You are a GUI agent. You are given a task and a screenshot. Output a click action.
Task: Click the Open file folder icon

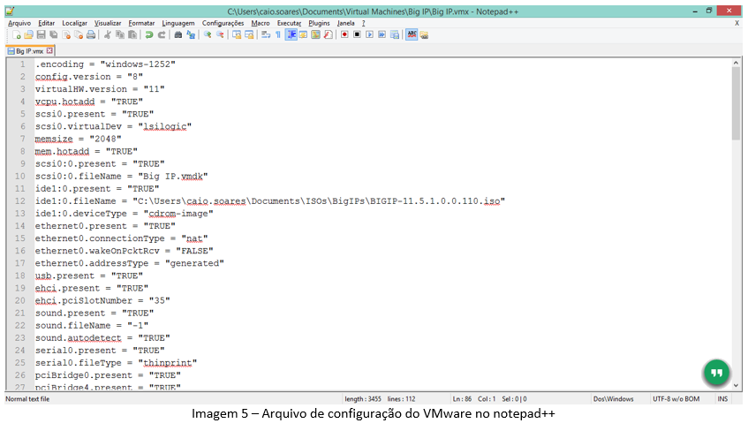point(29,34)
